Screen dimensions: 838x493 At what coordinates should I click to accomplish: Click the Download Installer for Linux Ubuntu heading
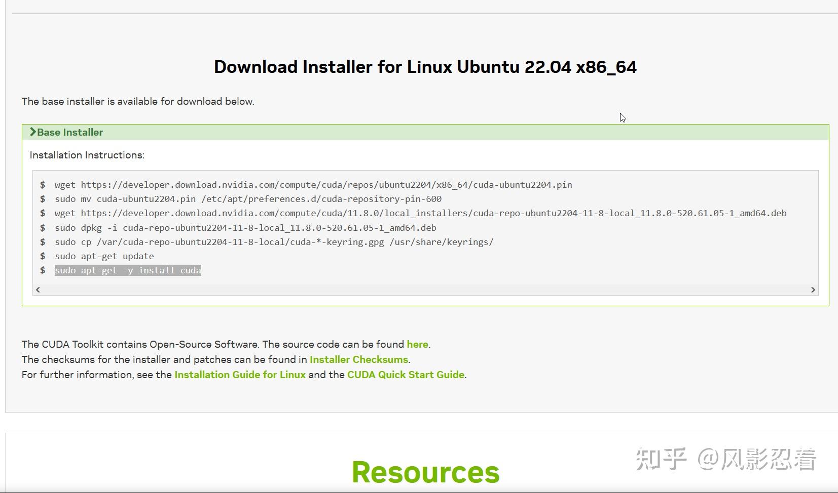pyautogui.click(x=425, y=67)
